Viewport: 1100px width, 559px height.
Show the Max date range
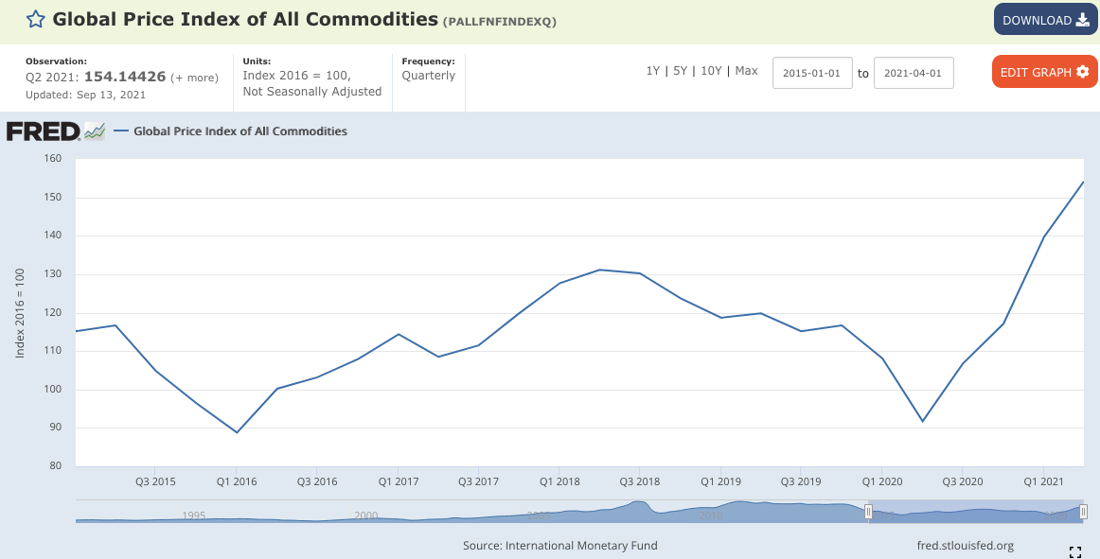click(x=746, y=71)
